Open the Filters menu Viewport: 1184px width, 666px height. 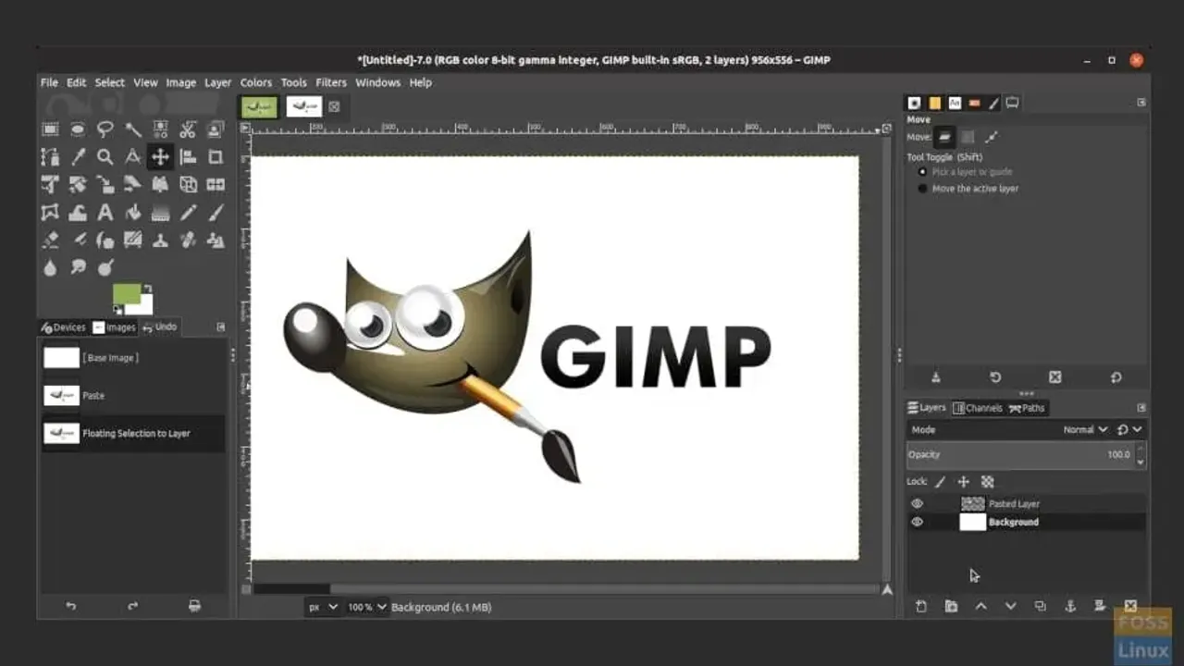(330, 82)
